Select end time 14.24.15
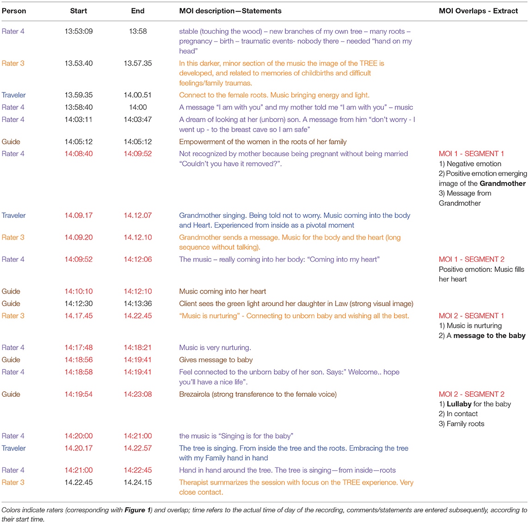 [138, 482]
